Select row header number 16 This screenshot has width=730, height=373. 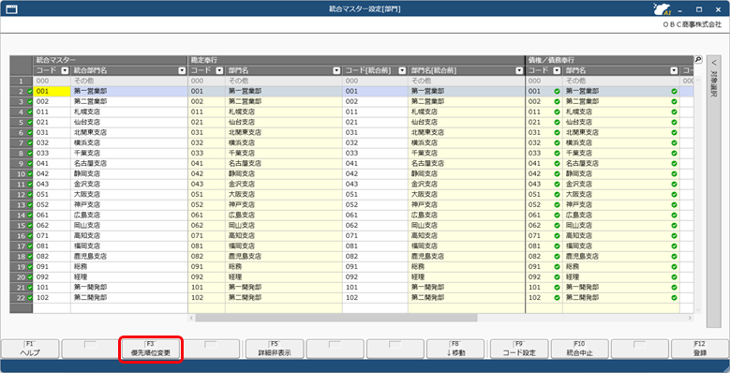coord(21,235)
